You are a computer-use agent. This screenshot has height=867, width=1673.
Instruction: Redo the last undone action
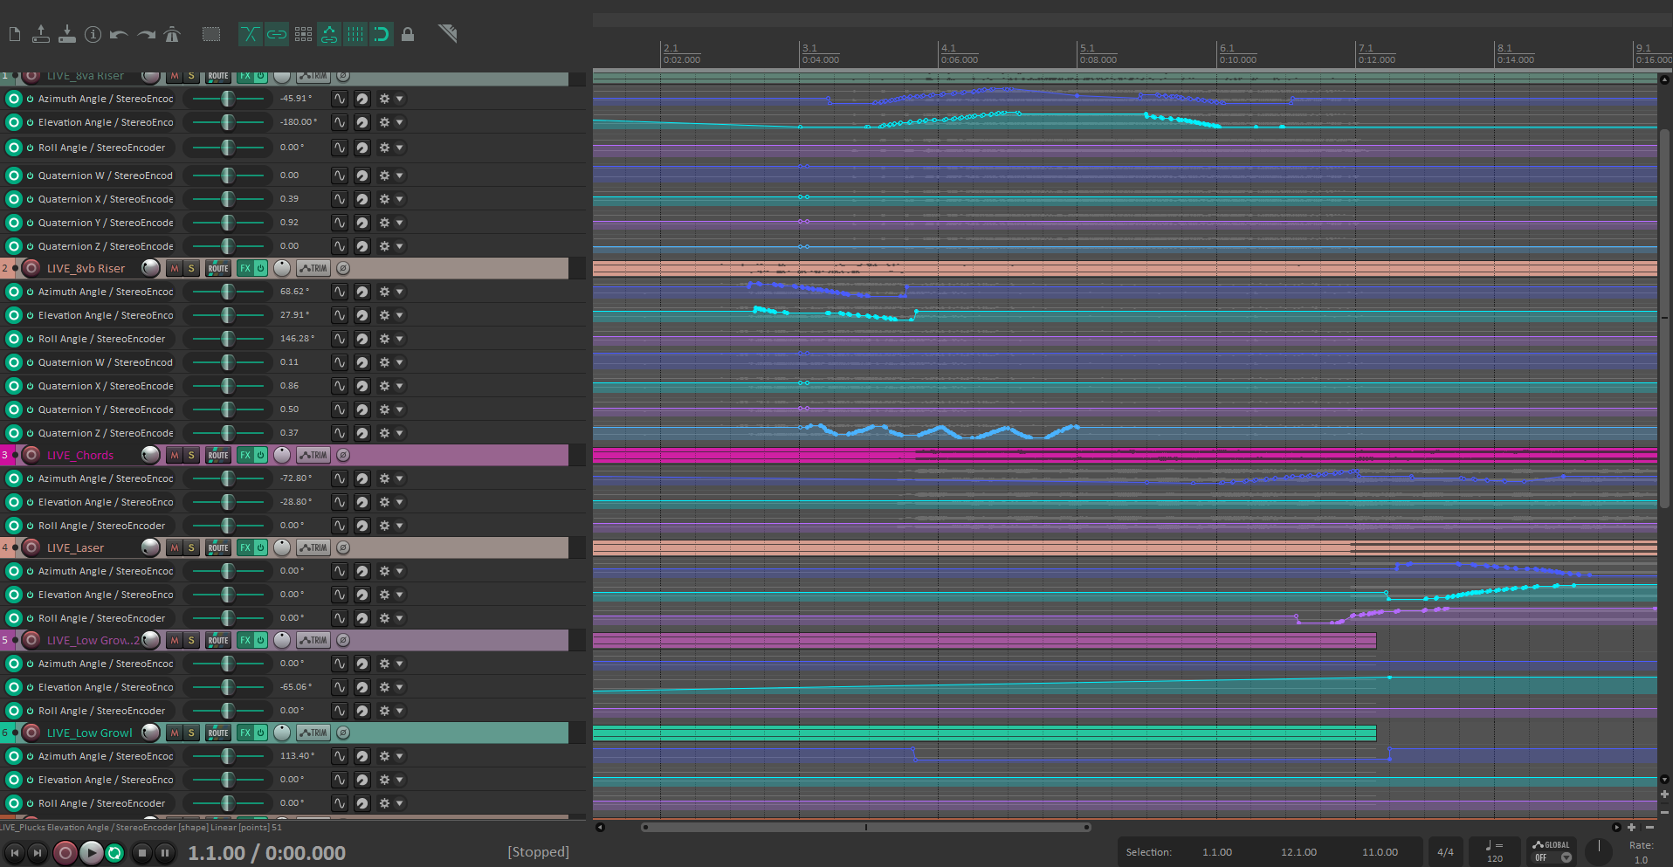[x=146, y=34]
